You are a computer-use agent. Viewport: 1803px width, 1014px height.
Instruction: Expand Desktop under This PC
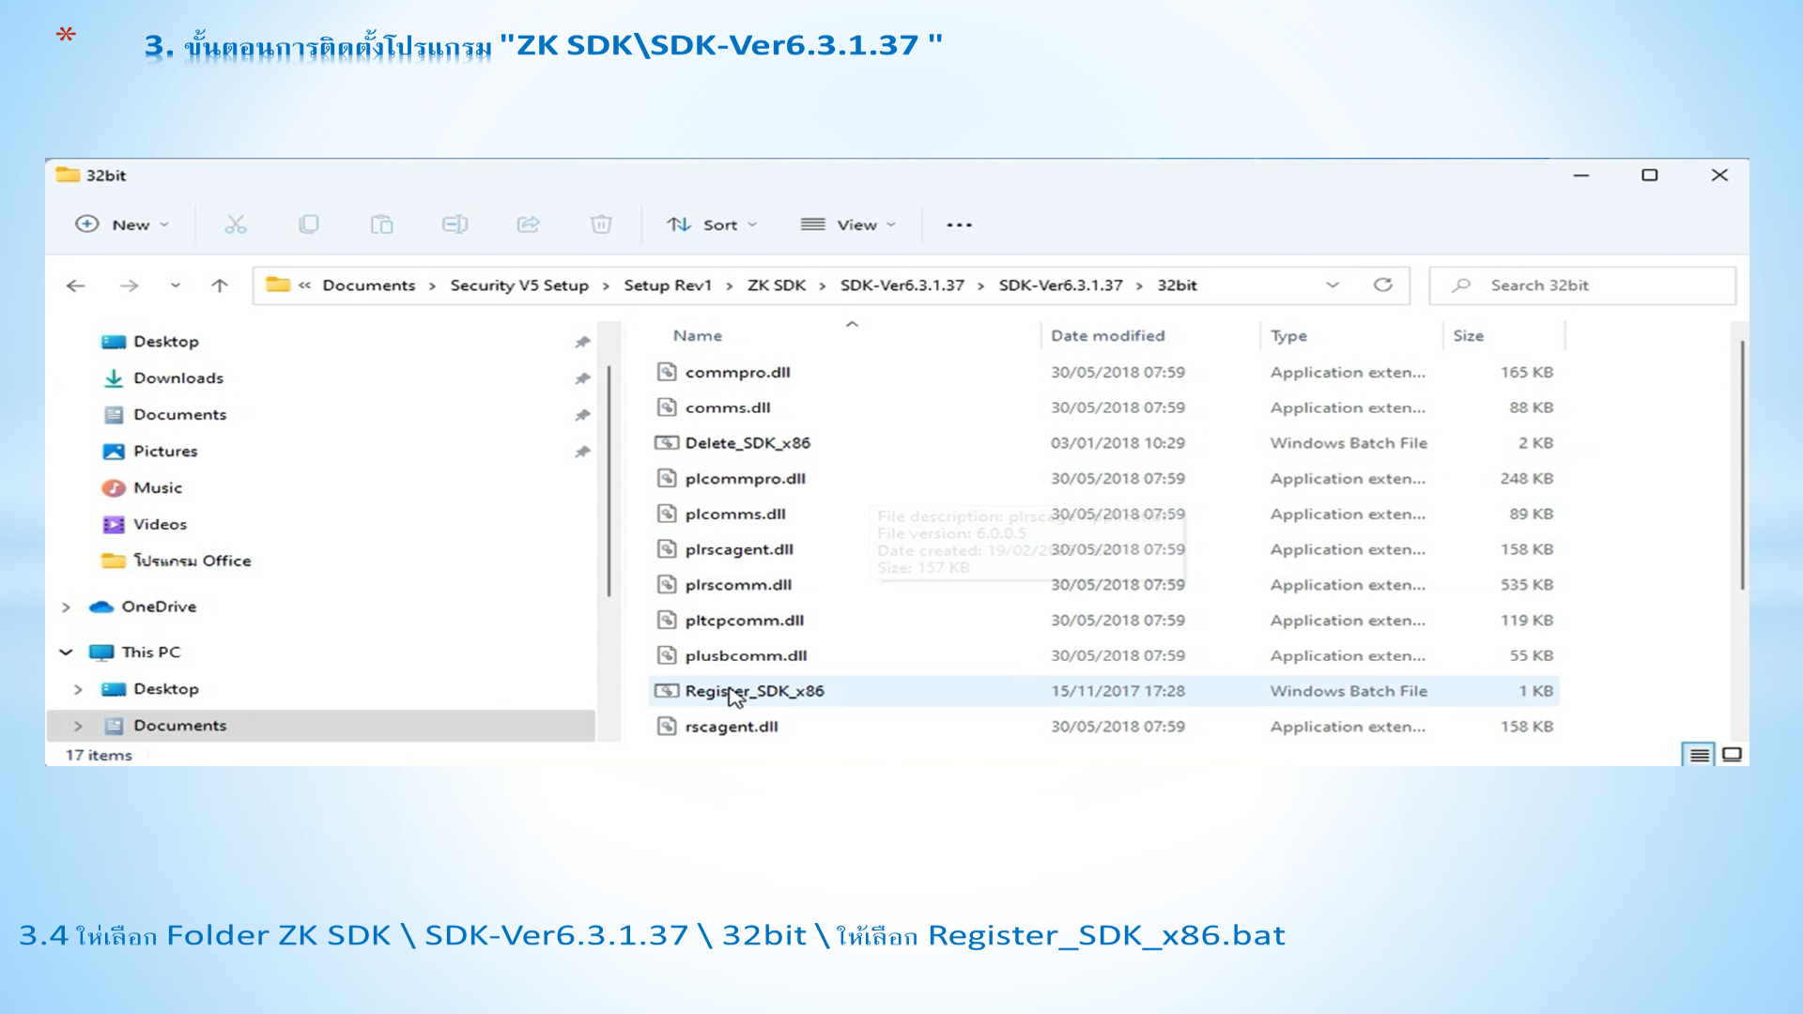coord(78,689)
